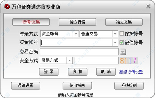
Task: Cancel with the 取消 button
Action: (x=106, y=72)
